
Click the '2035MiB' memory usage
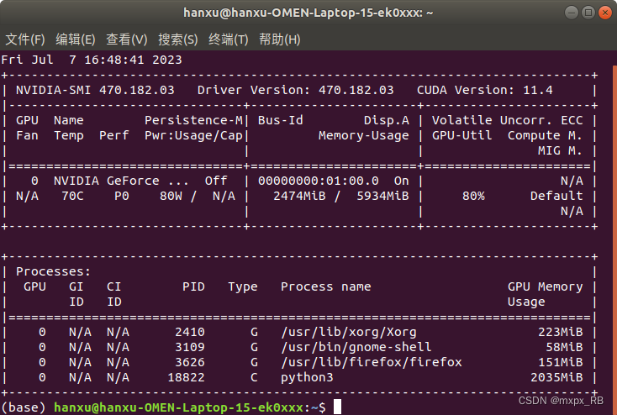coord(556,378)
